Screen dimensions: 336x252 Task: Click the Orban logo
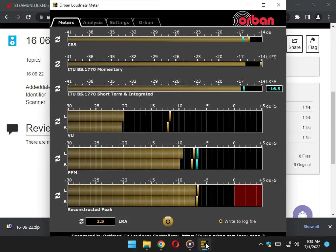pyautogui.click(x=253, y=19)
